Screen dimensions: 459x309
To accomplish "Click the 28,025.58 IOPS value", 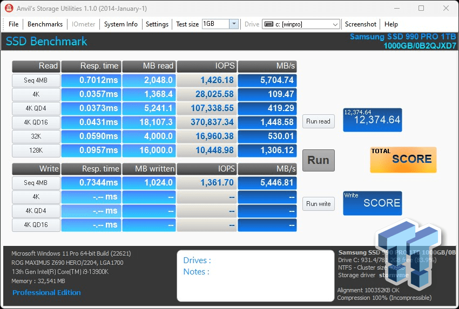I will coord(207,94).
